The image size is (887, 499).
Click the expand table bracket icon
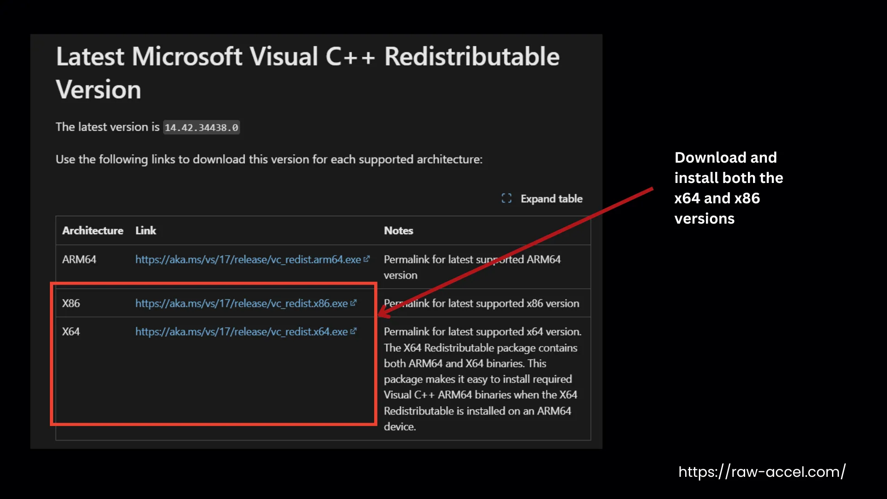coord(506,199)
